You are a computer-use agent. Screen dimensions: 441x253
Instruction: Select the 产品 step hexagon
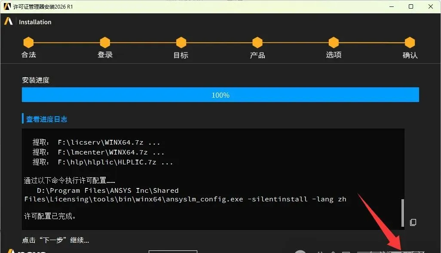(x=257, y=43)
